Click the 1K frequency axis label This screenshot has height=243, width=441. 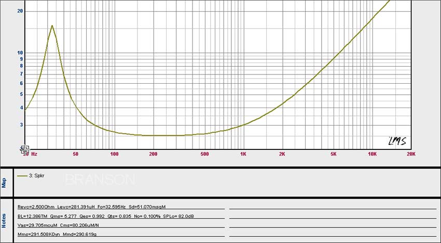tap(243, 154)
